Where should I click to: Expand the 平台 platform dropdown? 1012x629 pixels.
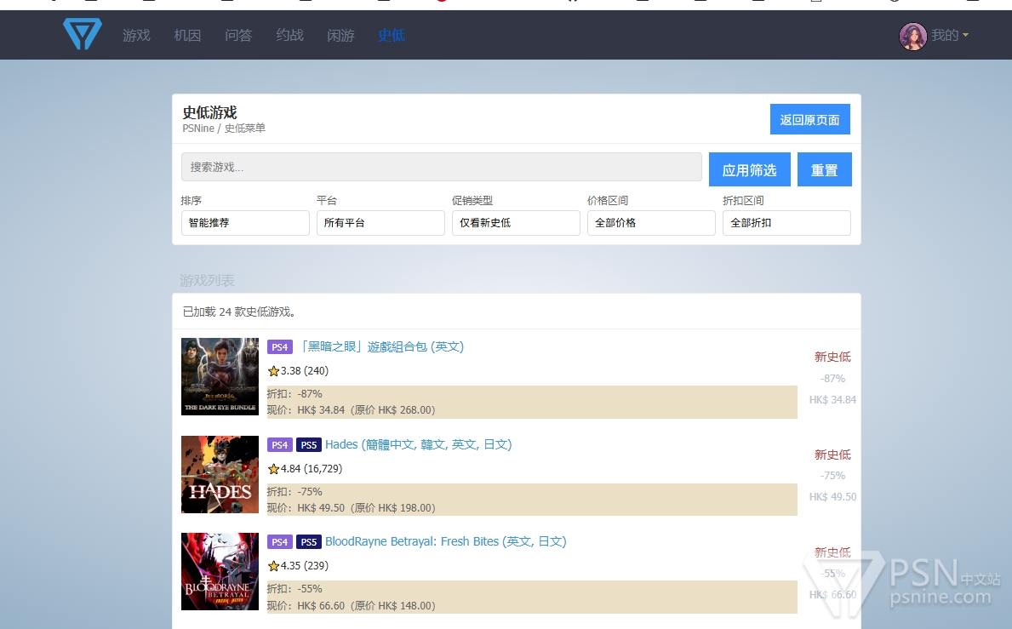pyautogui.click(x=380, y=223)
